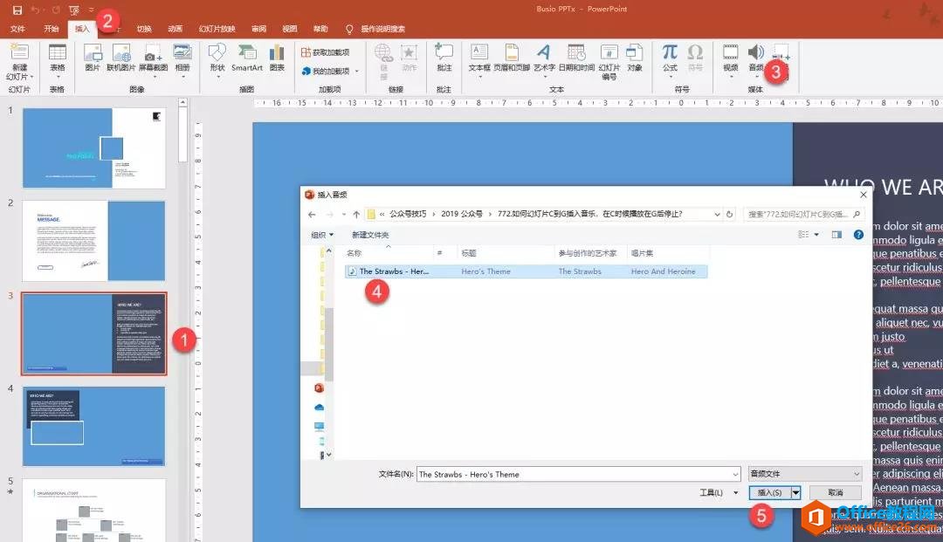Click the 取消 button to cancel
This screenshot has width=943, height=542.
pos(834,491)
